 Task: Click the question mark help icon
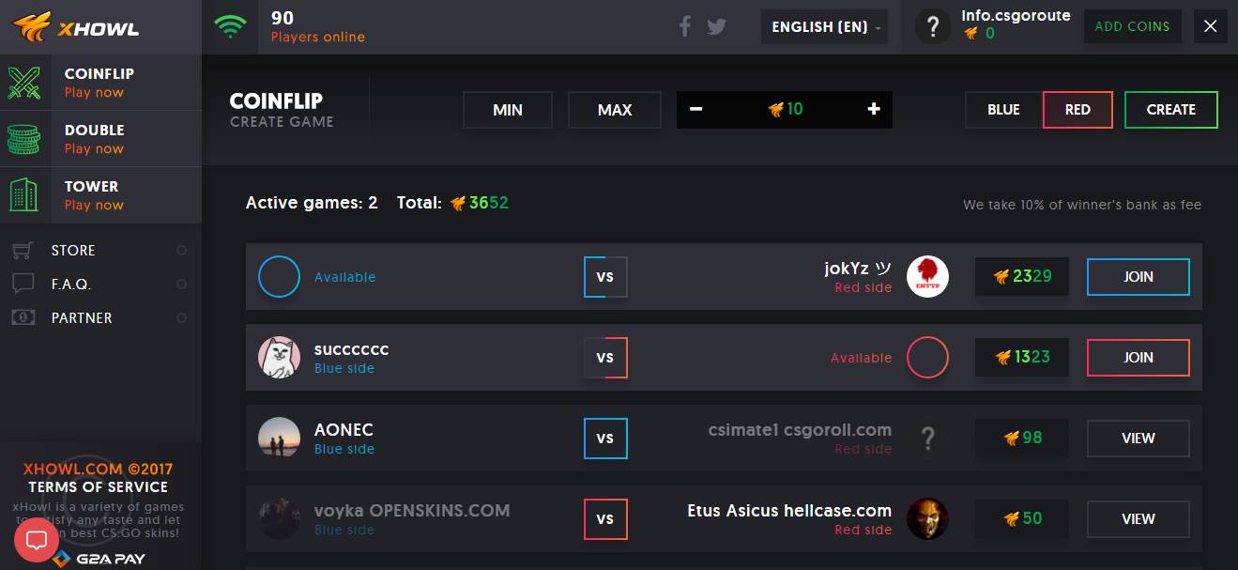[932, 27]
